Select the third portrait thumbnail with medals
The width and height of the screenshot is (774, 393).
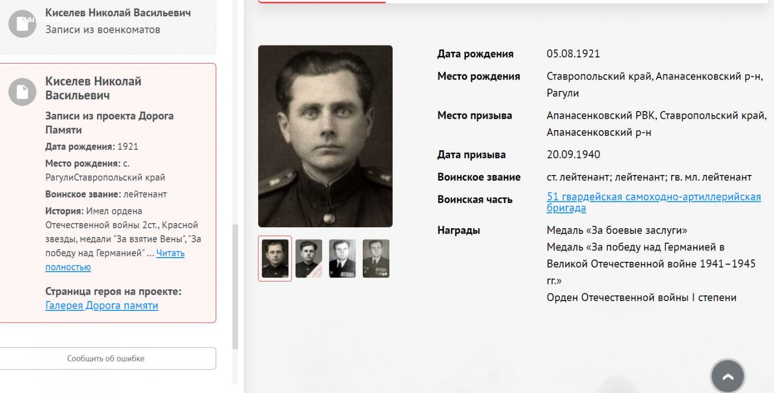pos(342,258)
